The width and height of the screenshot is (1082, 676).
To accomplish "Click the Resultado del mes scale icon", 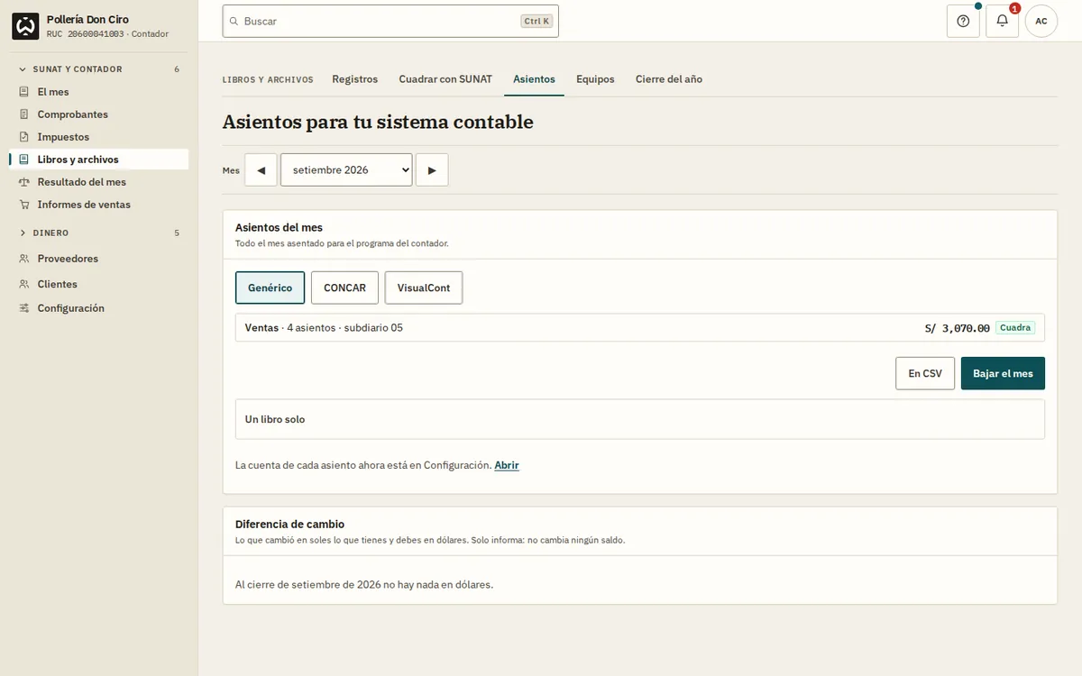I will coord(24,182).
